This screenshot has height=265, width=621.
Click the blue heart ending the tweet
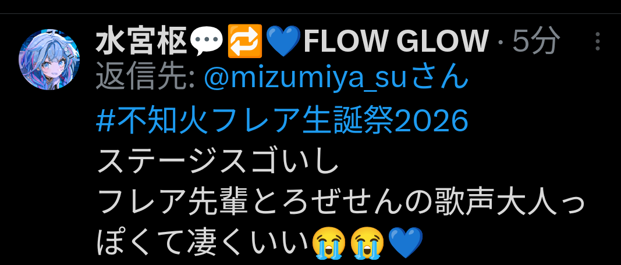click(x=406, y=242)
